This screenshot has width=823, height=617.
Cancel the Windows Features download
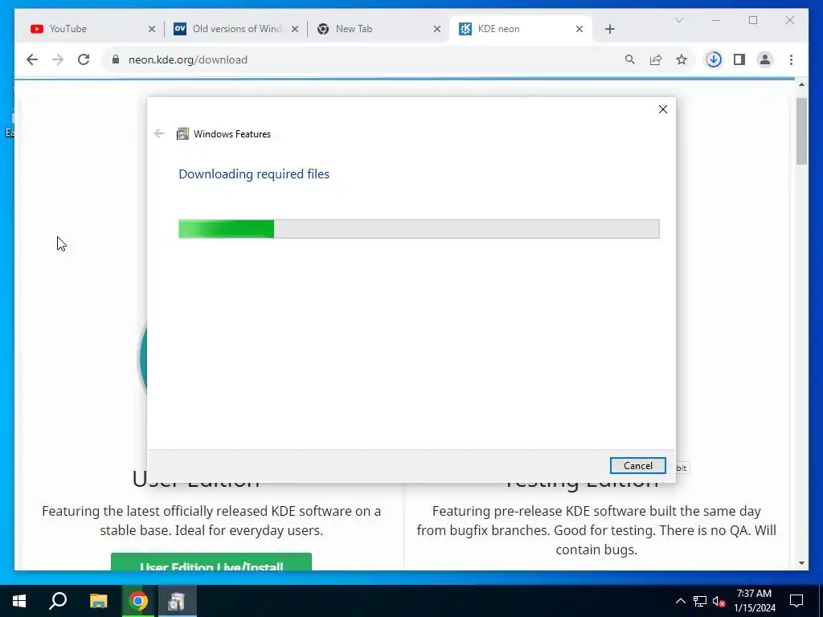(637, 465)
